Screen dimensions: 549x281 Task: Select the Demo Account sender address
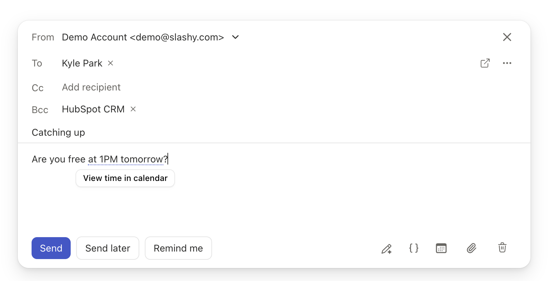pyautogui.click(x=143, y=37)
